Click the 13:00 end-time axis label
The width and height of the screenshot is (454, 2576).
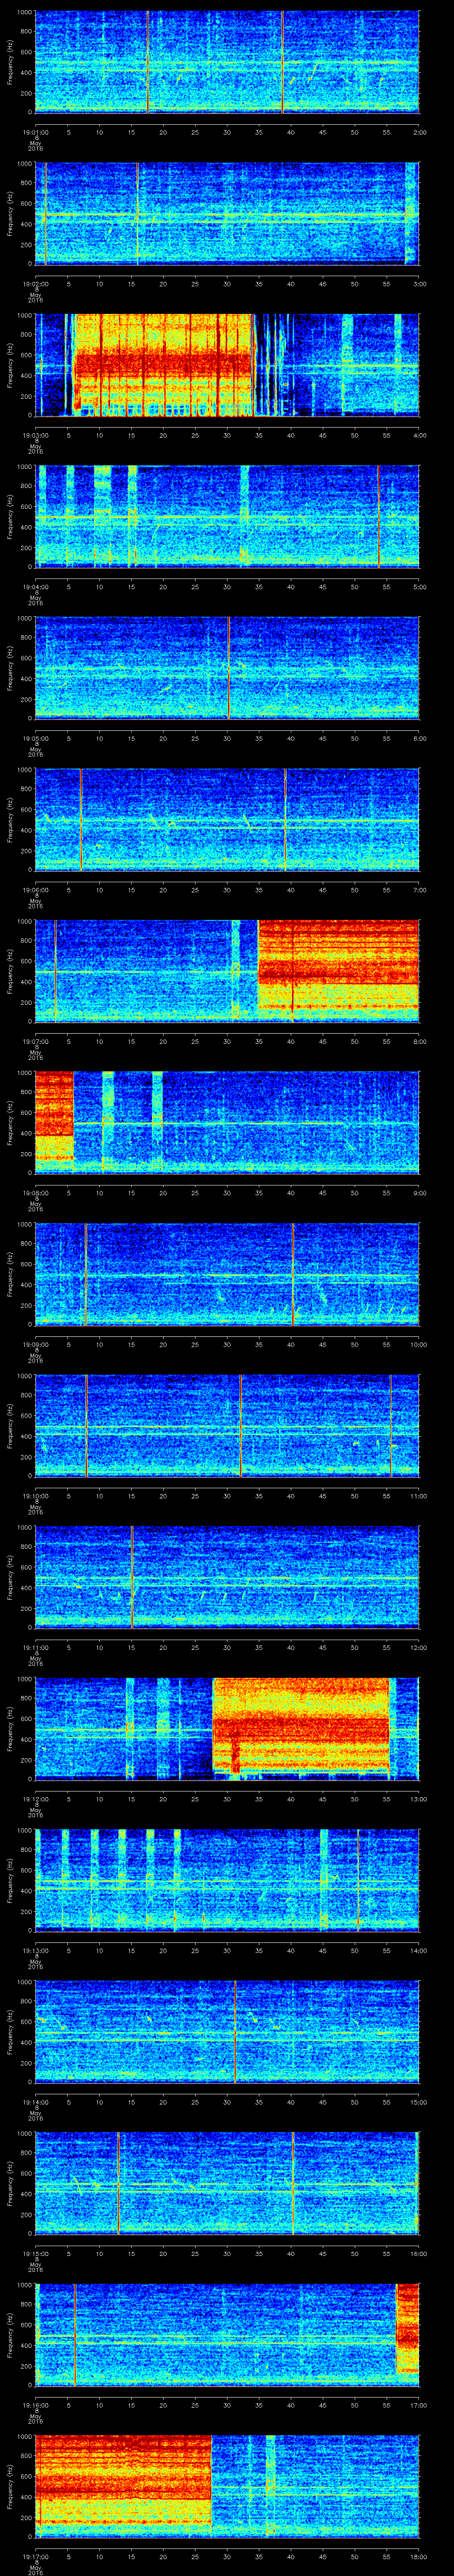click(419, 1798)
